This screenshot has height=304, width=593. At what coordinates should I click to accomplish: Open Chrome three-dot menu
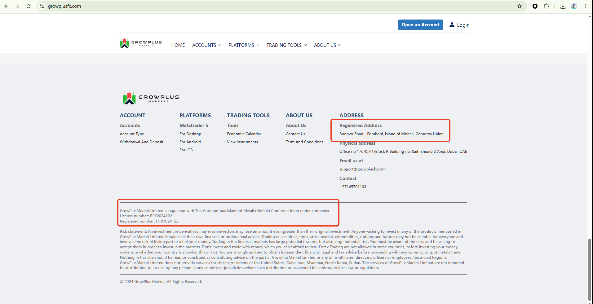[x=585, y=6]
